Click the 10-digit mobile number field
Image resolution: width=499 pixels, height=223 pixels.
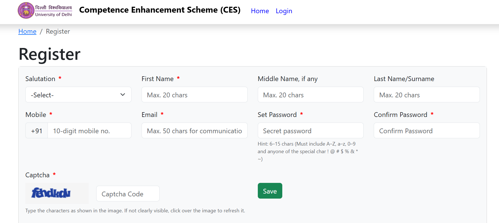pos(89,130)
